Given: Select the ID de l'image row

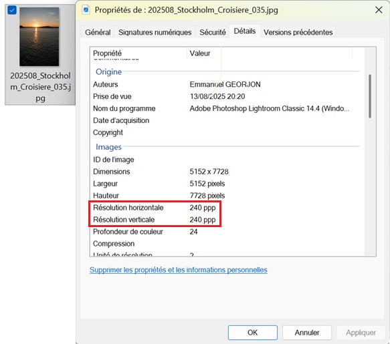Looking at the screenshot, I should 225,160.
